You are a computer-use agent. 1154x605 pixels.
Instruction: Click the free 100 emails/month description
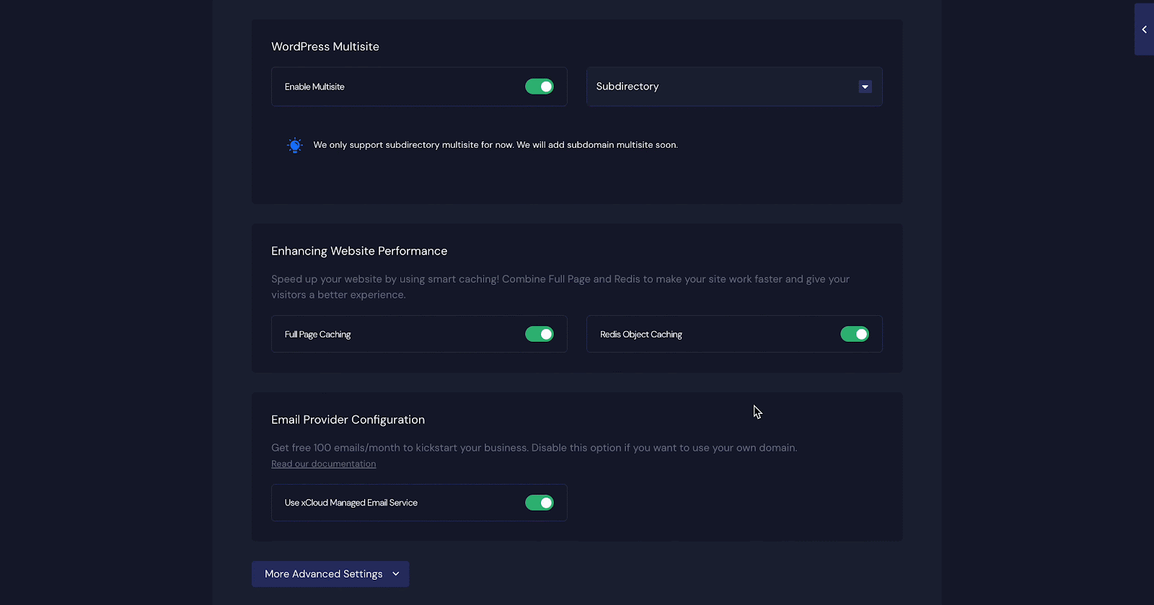tap(534, 448)
